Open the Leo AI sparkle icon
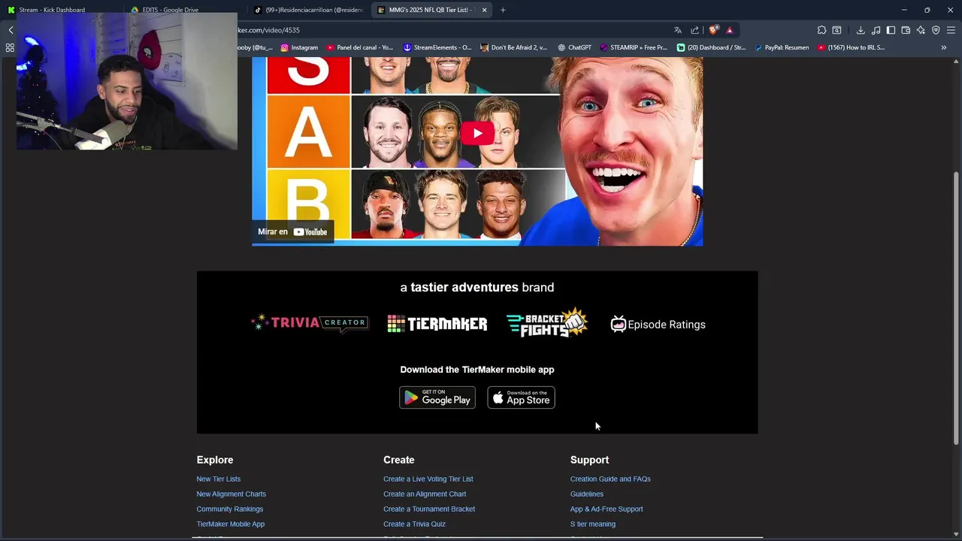 pos(921,30)
